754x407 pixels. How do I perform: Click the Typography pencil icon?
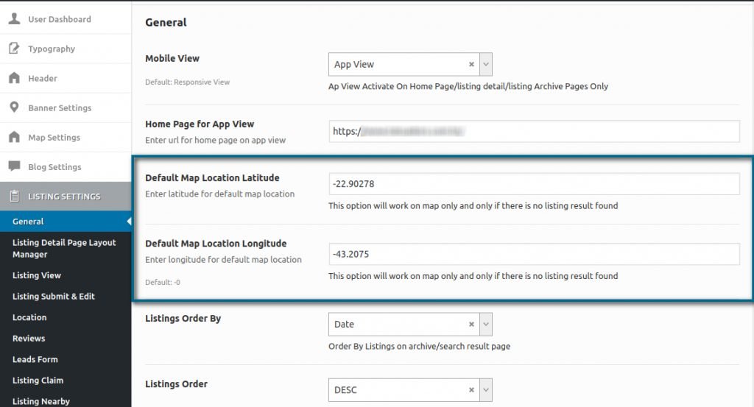click(15, 49)
